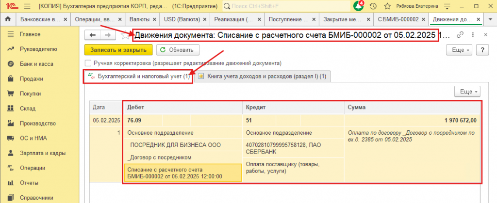Open the 1C main menu hamburger icon
Image resolution: width=497 pixels, height=203 pixels.
pyautogui.click(x=27, y=6)
